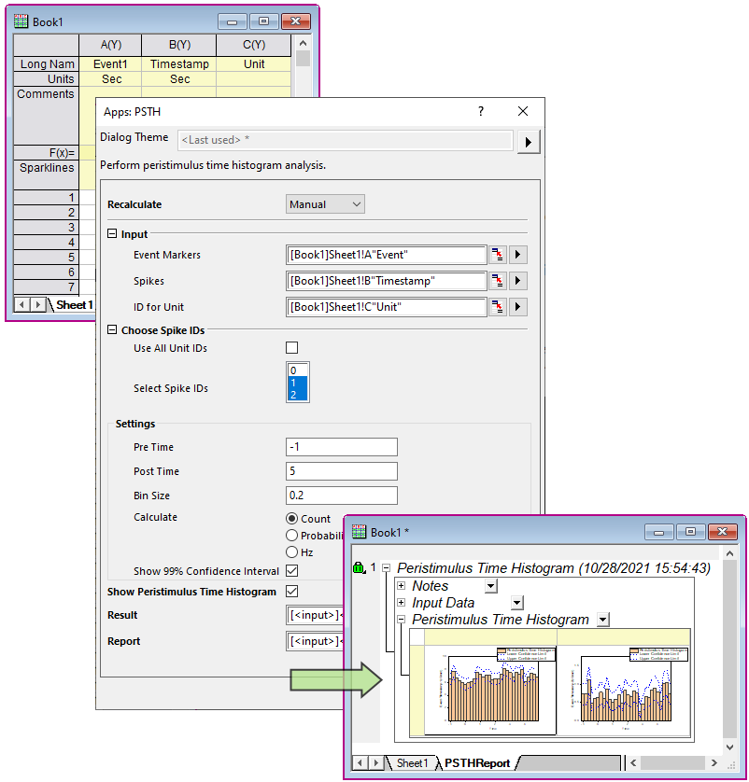Image resolution: width=749 pixels, height=782 pixels.
Task: Click column selector icon beside Spikes field
Action: click(497, 281)
